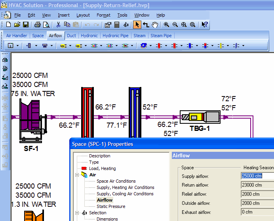Open Print Preview from the toolbar
This screenshot has height=221, width=274.
pos(46,25)
